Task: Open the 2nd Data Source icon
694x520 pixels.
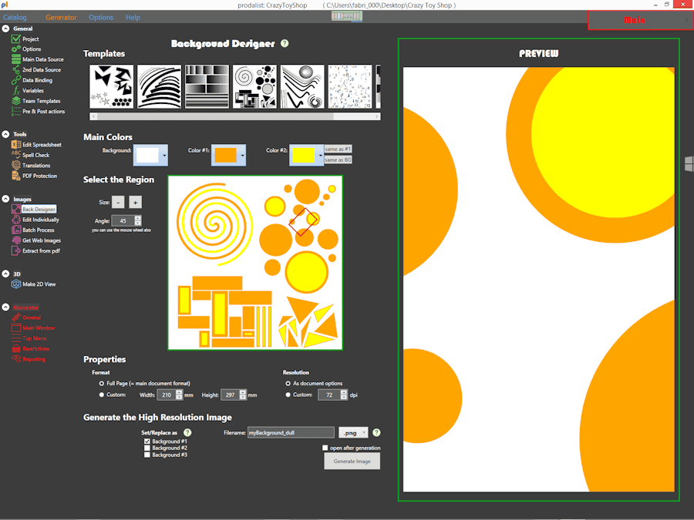Action: pos(16,70)
